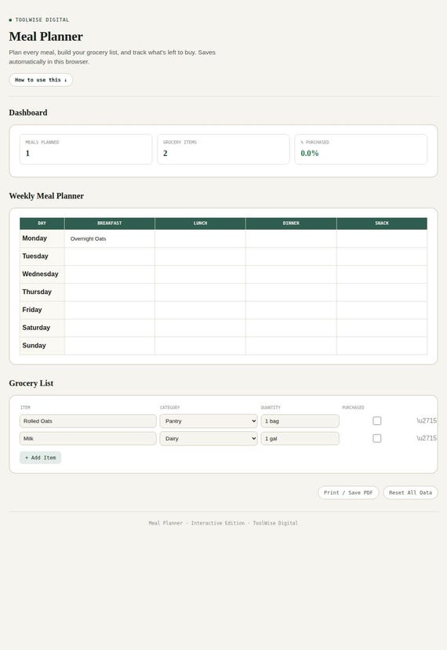This screenshot has width=447, height=650.
Task: Click the % Purchased 0.0% card
Action: pos(361,149)
